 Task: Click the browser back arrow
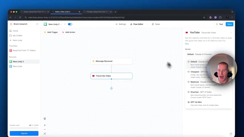point(11,18)
